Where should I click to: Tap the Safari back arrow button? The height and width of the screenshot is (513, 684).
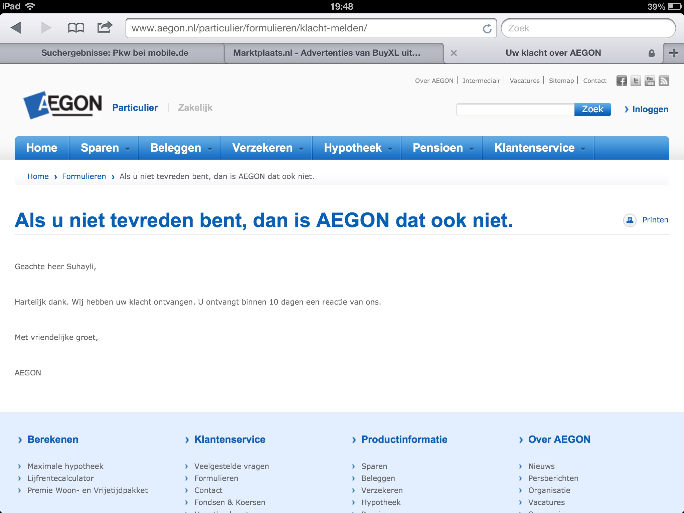[16, 28]
